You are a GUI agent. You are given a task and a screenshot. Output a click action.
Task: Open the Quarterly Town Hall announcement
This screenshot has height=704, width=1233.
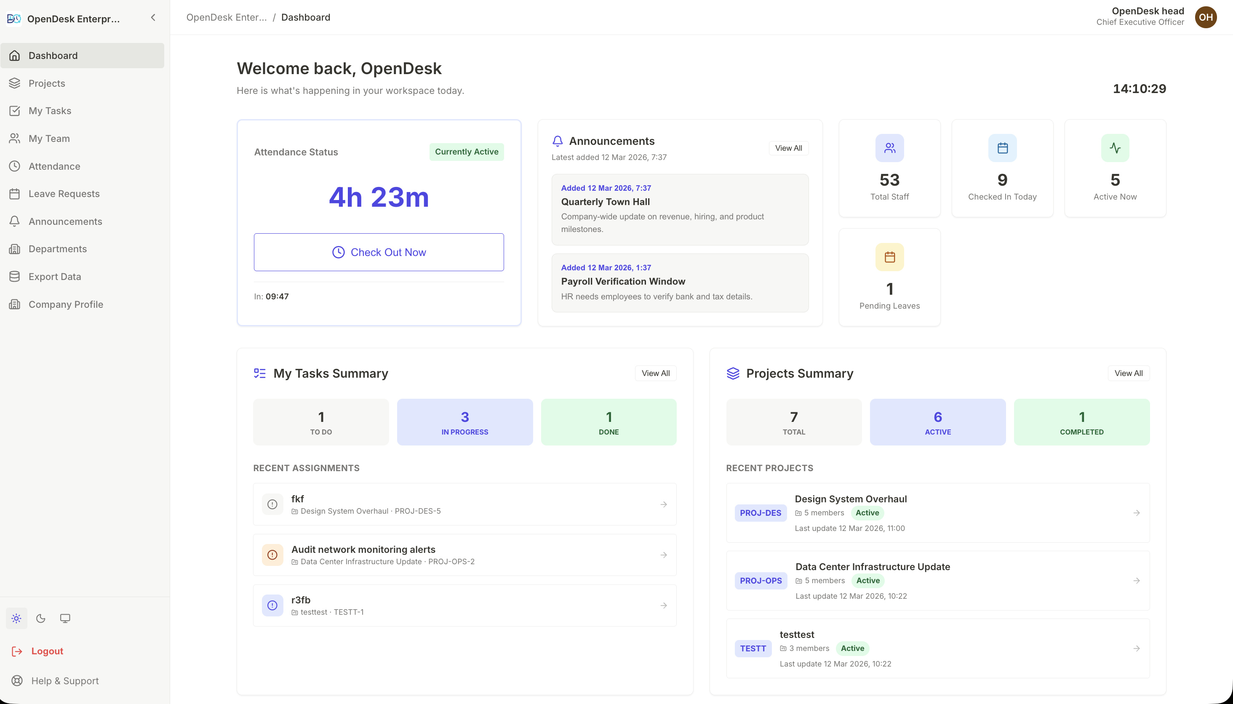(x=680, y=210)
